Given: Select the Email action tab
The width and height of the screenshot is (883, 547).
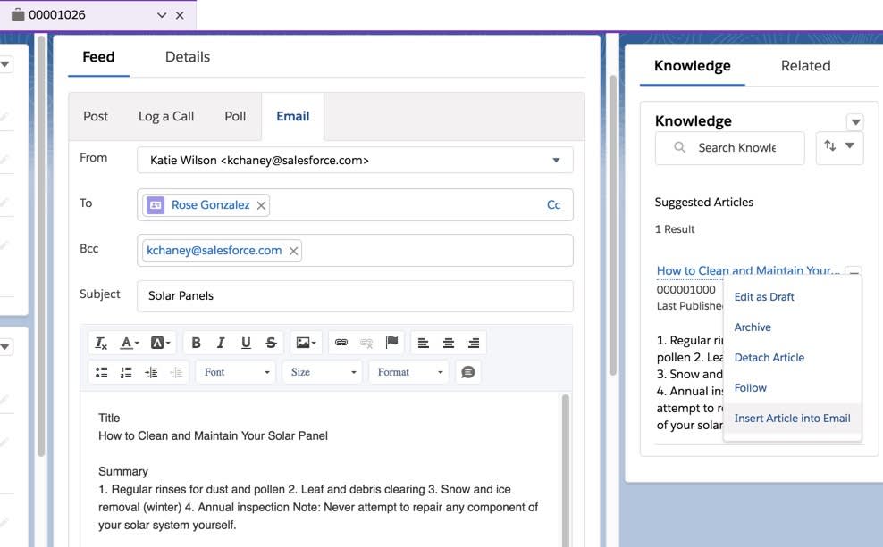Looking at the screenshot, I should point(293,116).
